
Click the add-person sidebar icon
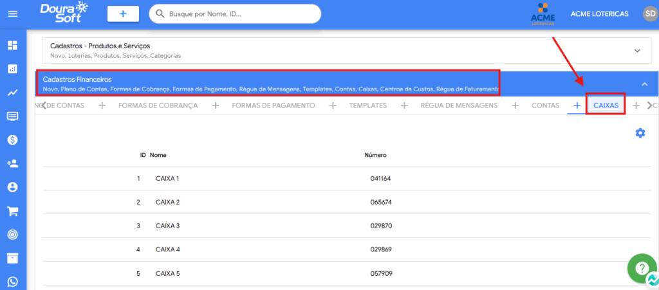coord(12,163)
